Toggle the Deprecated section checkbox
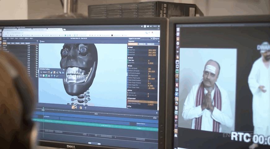 [x=128, y=98]
